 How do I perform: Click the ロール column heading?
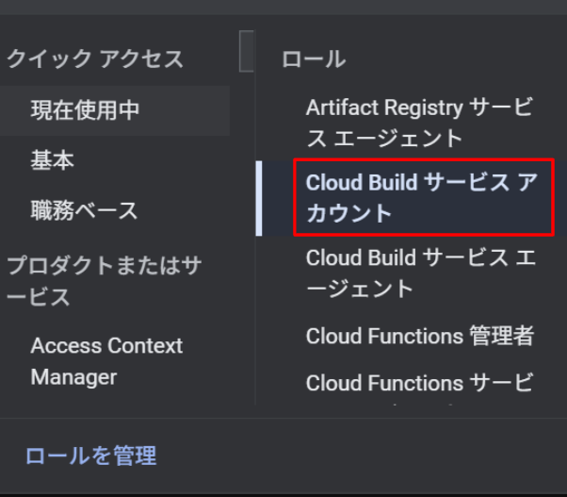click(313, 58)
